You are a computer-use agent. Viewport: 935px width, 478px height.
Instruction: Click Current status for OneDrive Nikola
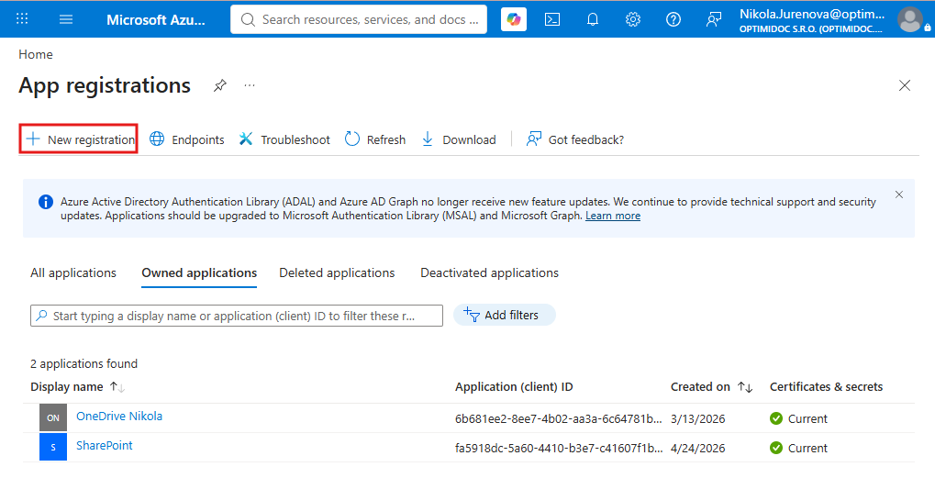(x=798, y=418)
